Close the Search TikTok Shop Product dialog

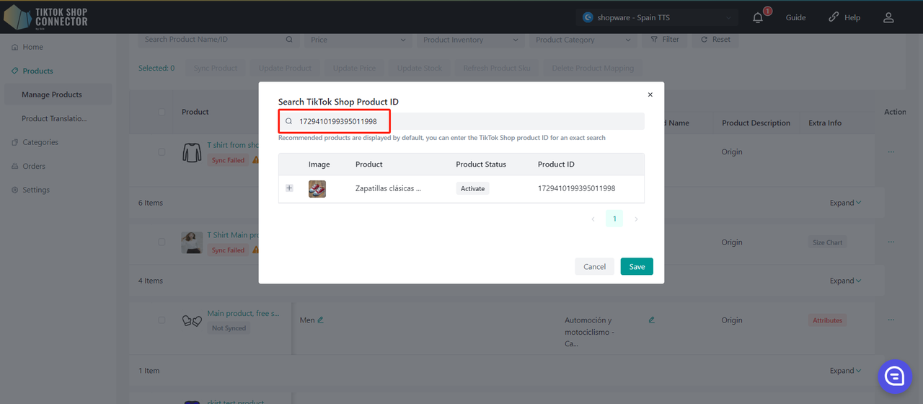(x=650, y=95)
